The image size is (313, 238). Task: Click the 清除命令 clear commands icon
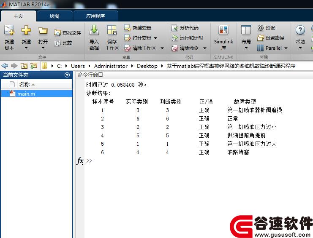point(175,48)
